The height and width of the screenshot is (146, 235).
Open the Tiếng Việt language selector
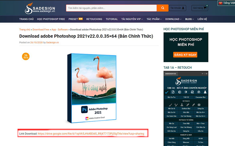point(227,3)
